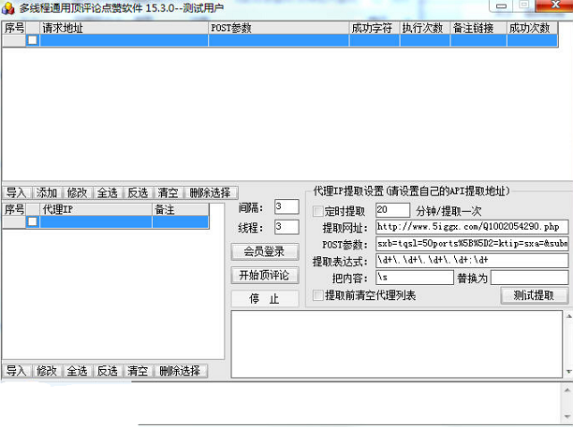Click the bottom panel scrollbar down arrow
The height and width of the screenshot is (427, 573).
(x=567, y=416)
